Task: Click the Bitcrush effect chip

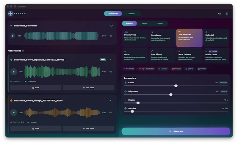Action: pyautogui.click(x=176, y=69)
